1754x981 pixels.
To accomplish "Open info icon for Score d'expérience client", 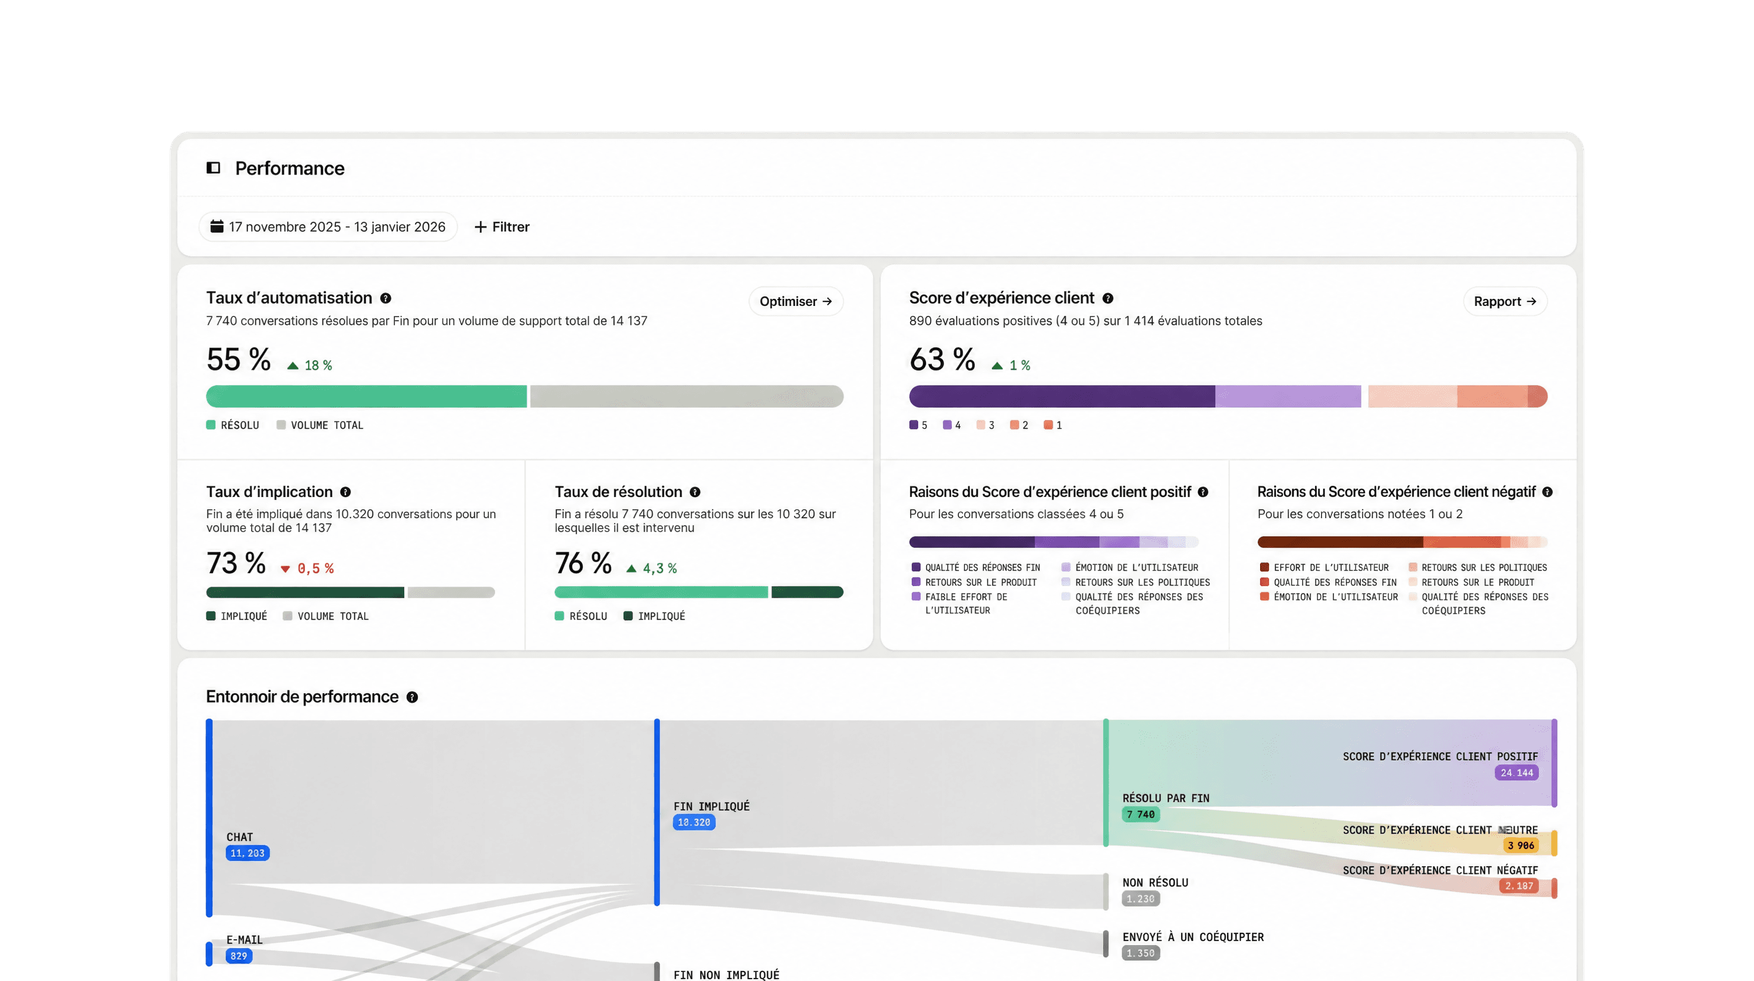I will pos(1108,298).
